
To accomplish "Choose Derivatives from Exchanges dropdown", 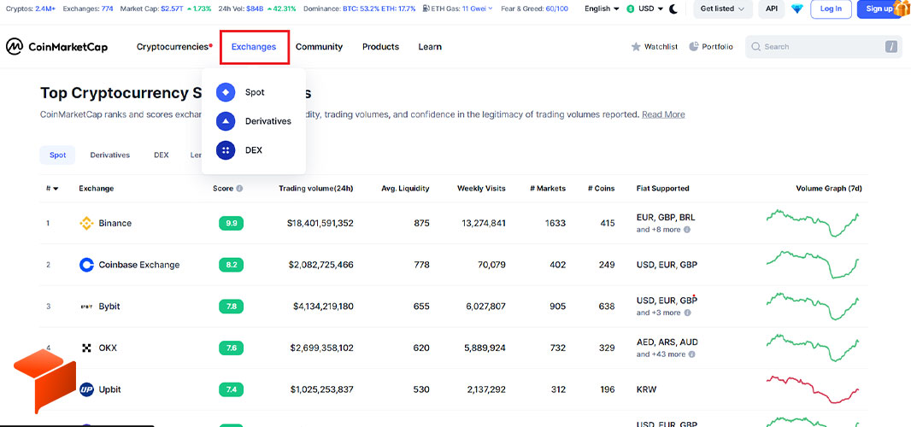I will 253,121.
